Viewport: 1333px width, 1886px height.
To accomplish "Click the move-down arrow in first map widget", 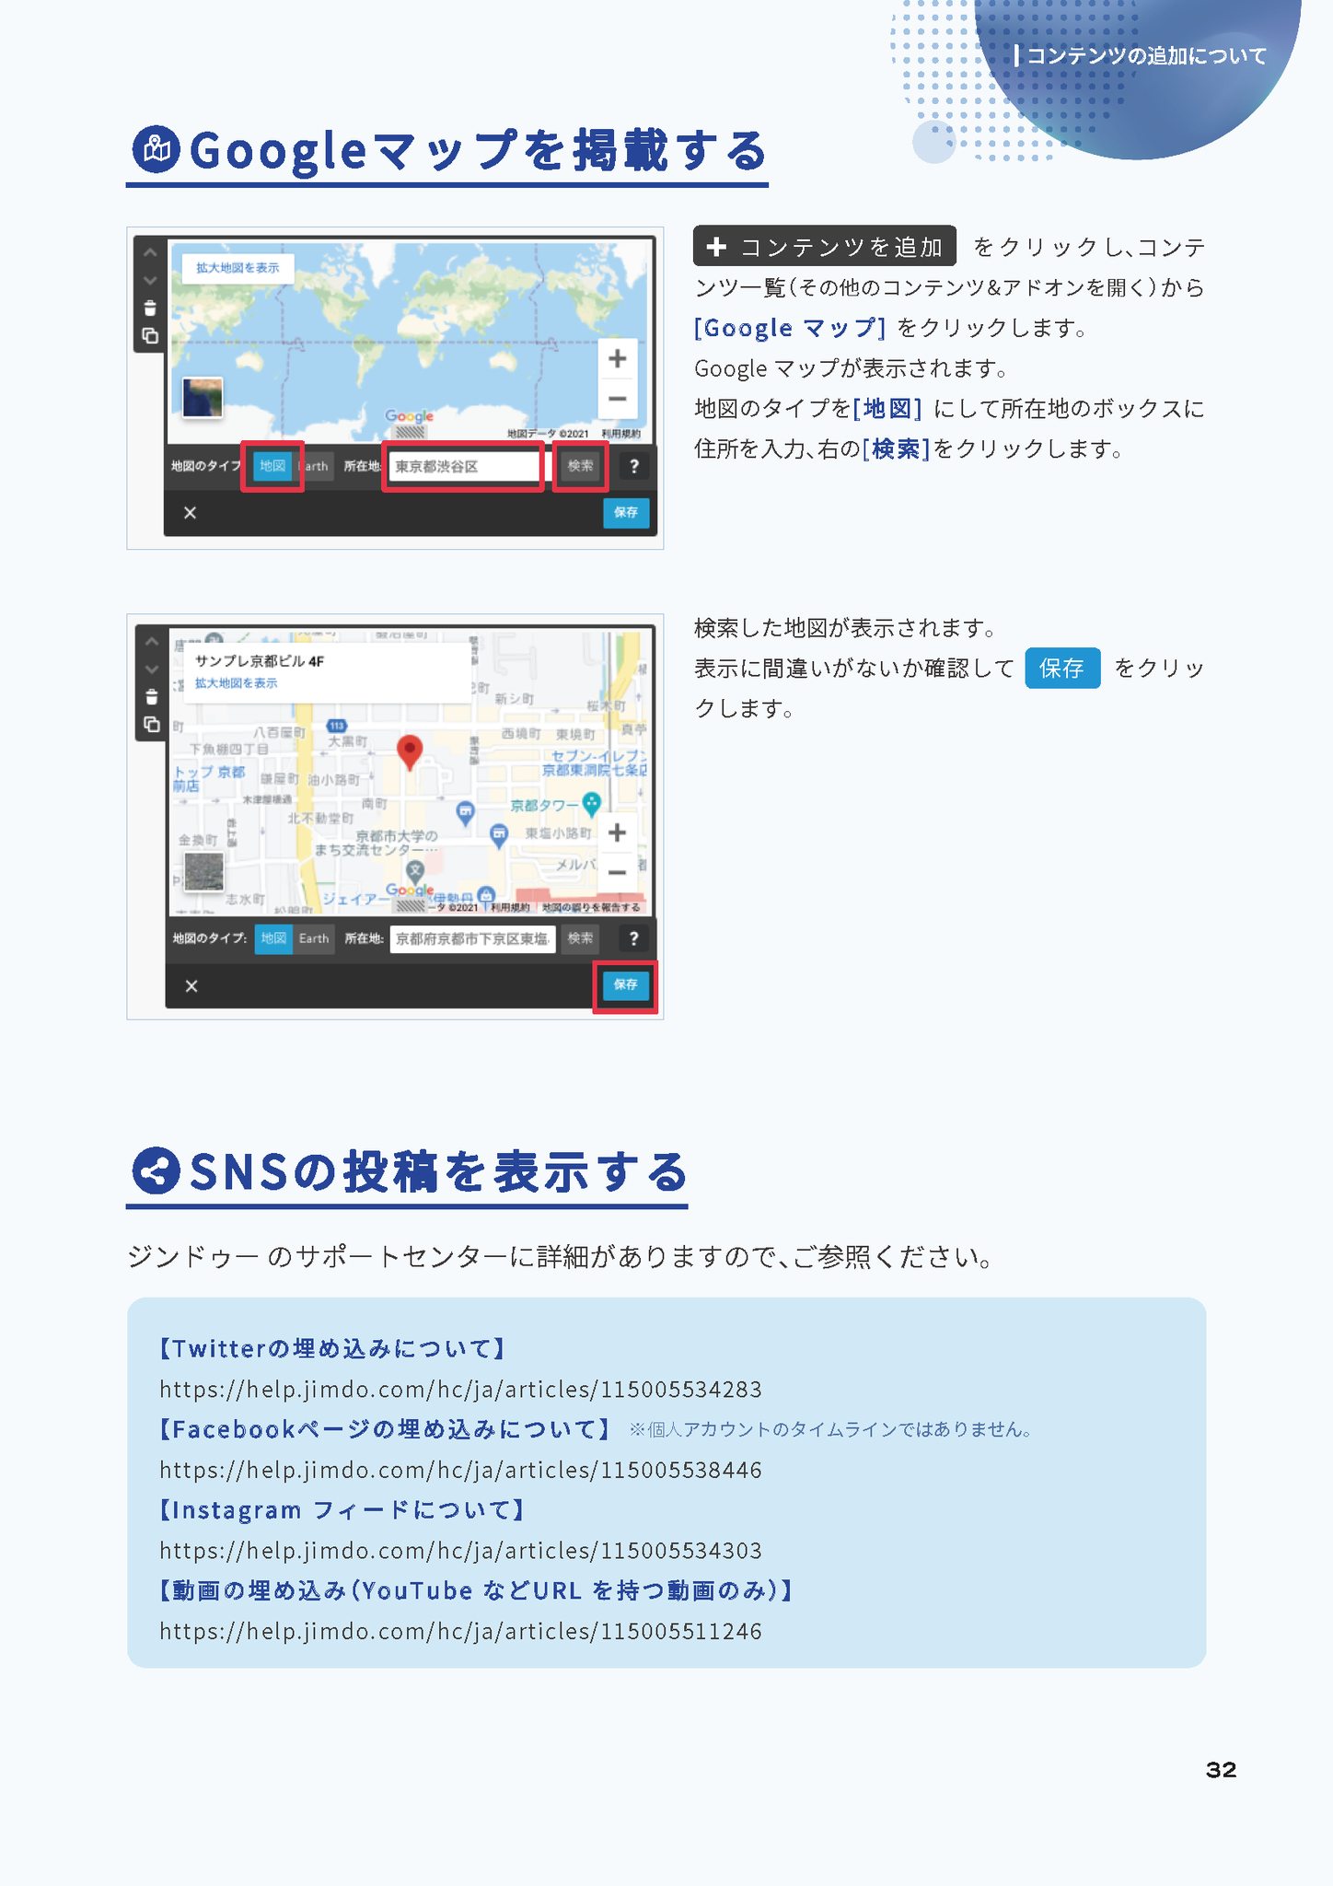I will (150, 280).
